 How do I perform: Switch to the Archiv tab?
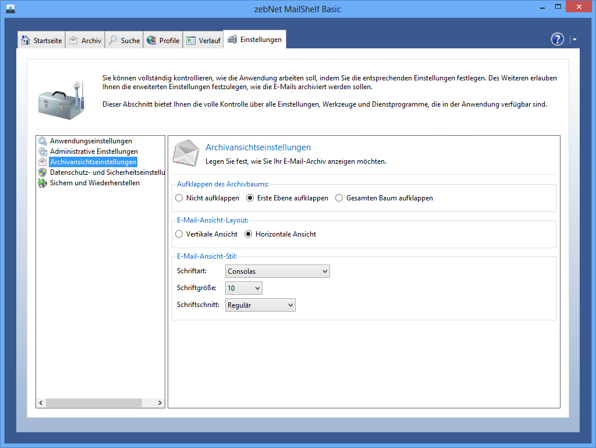[x=85, y=40]
